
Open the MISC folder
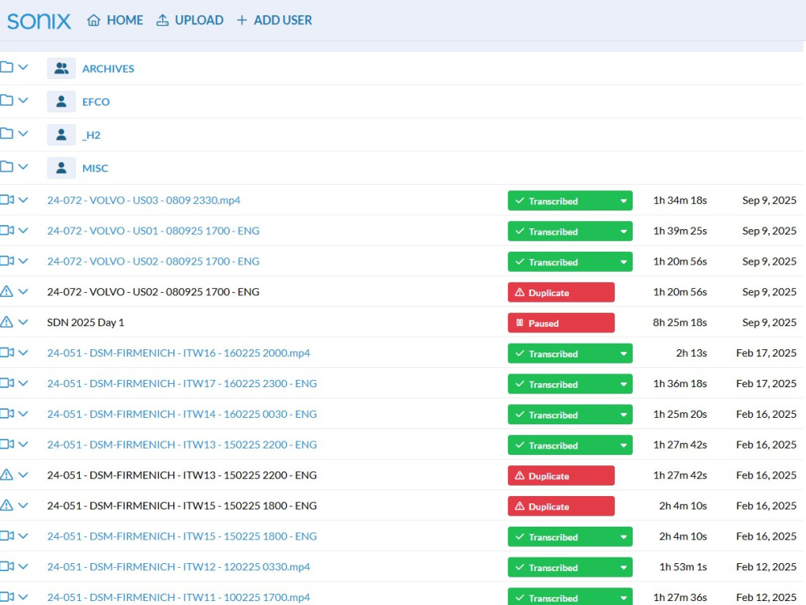pyautogui.click(x=95, y=169)
